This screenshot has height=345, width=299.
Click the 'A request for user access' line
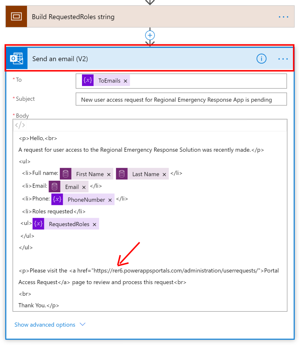[141, 150]
